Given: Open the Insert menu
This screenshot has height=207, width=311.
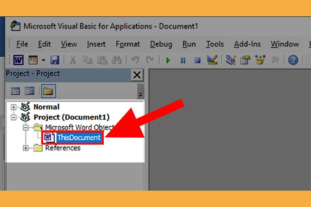Looking at the screenshot, I should coord(96,44).
